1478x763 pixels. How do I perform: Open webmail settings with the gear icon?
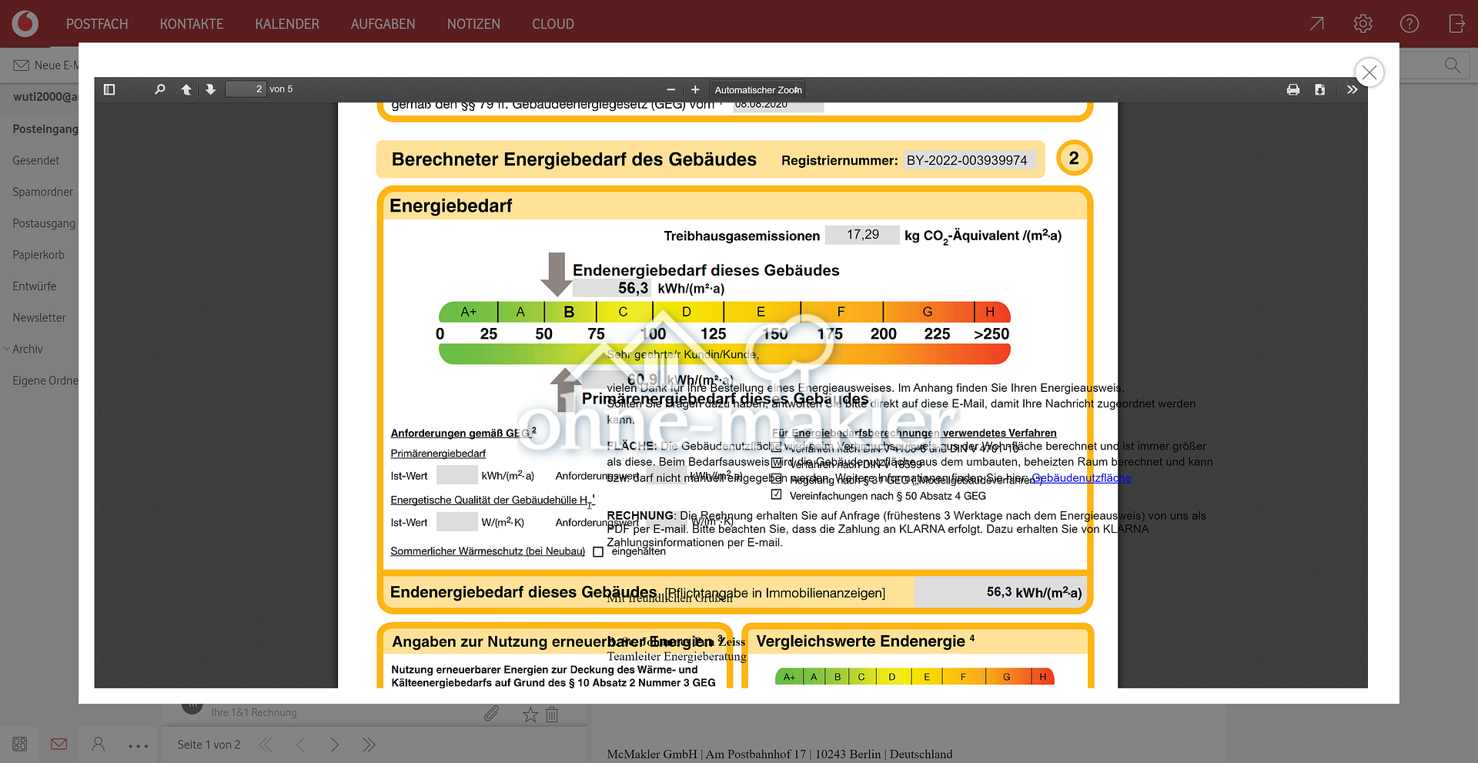click(x=1363, y=24)
